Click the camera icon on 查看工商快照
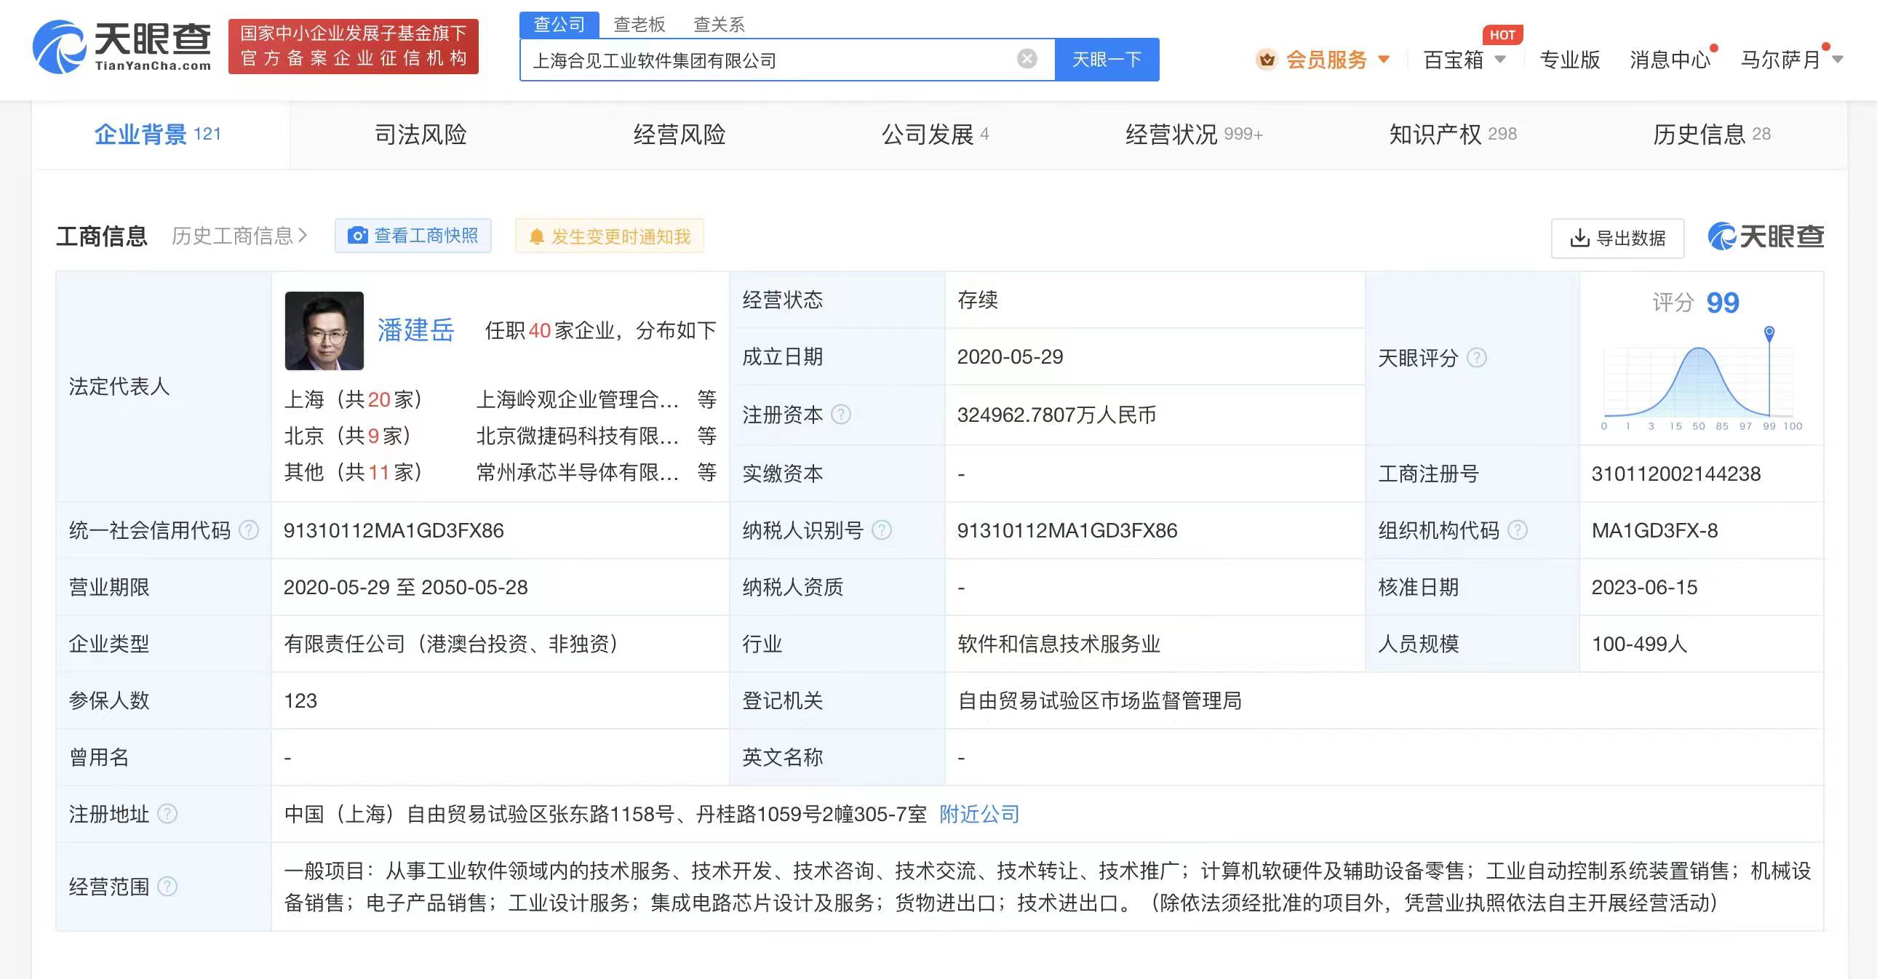 357,235
